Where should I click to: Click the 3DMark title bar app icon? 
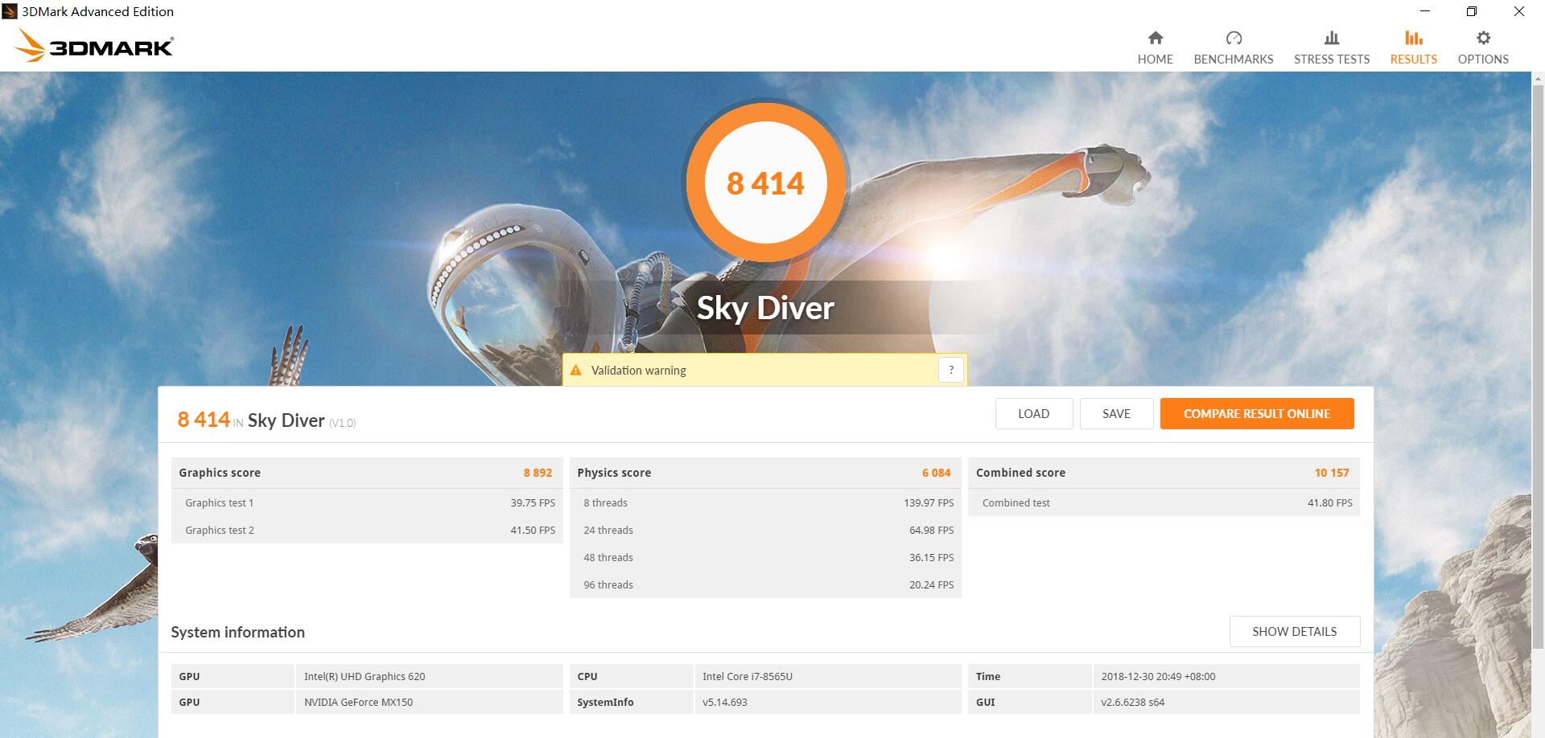click(10, 11)
